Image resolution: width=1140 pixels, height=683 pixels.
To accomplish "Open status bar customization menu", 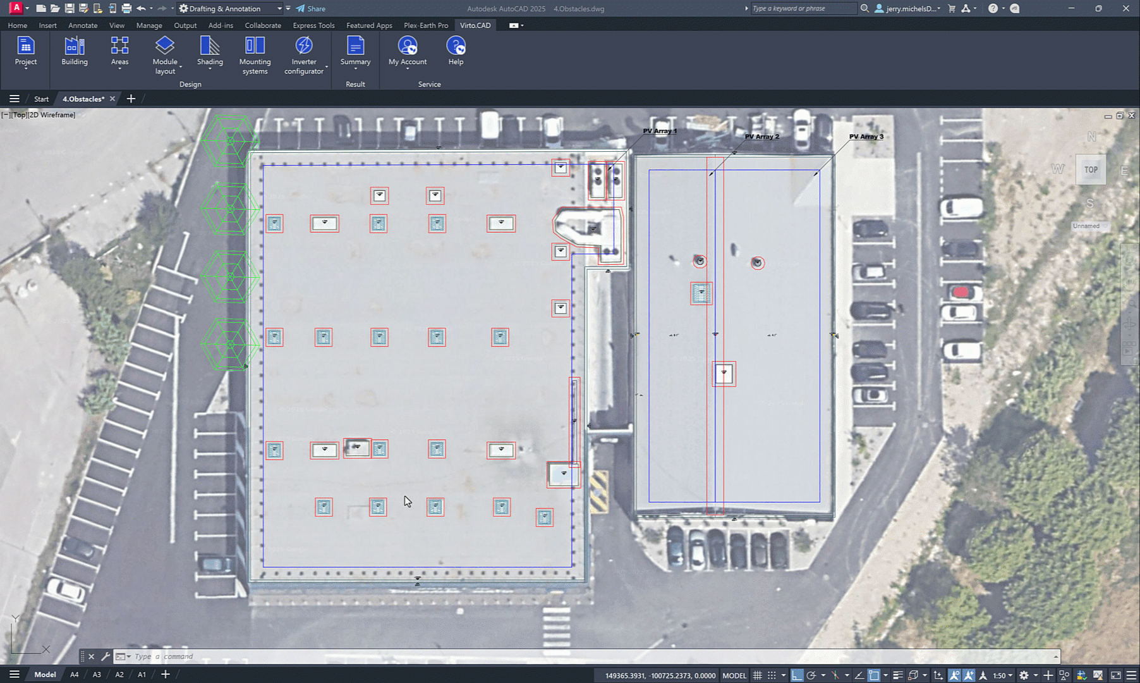I will pos(1132,675).
